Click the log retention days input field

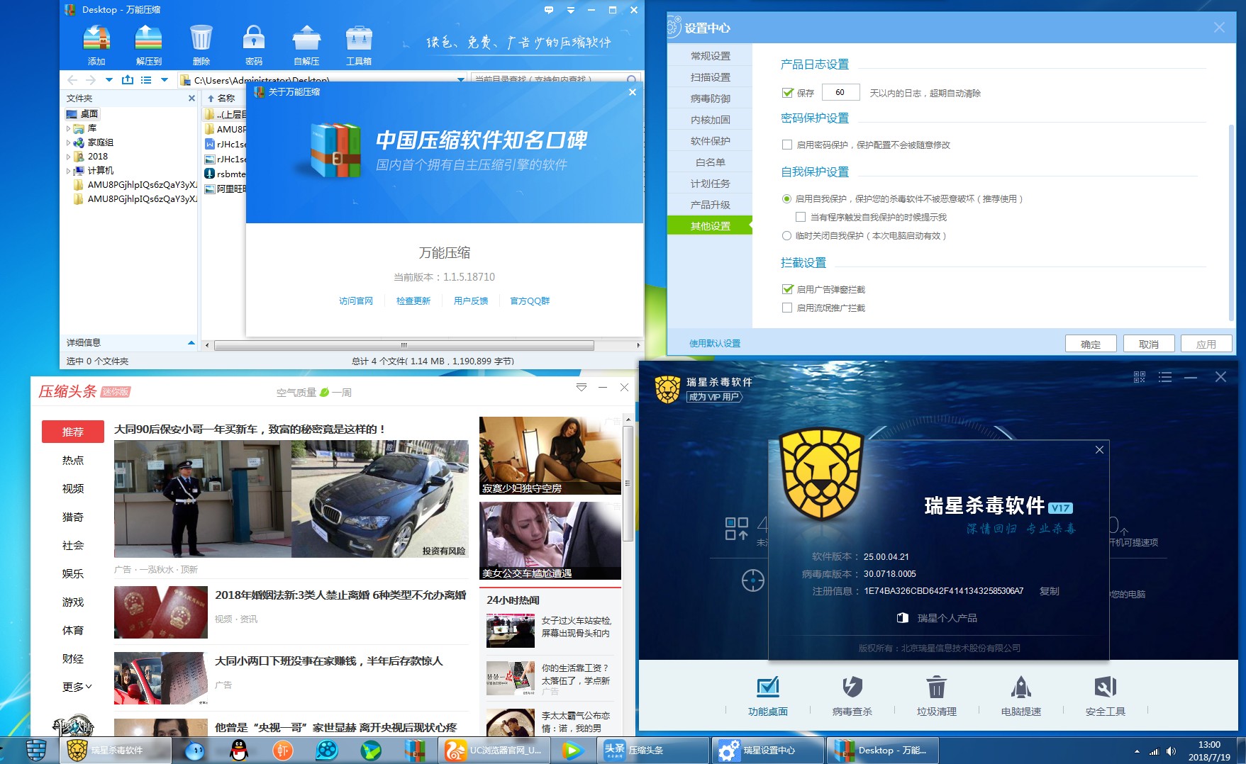(x=840, y=92)
